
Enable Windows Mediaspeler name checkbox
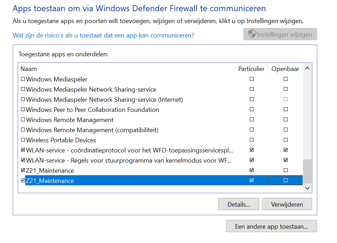click(x=23, y=79)
